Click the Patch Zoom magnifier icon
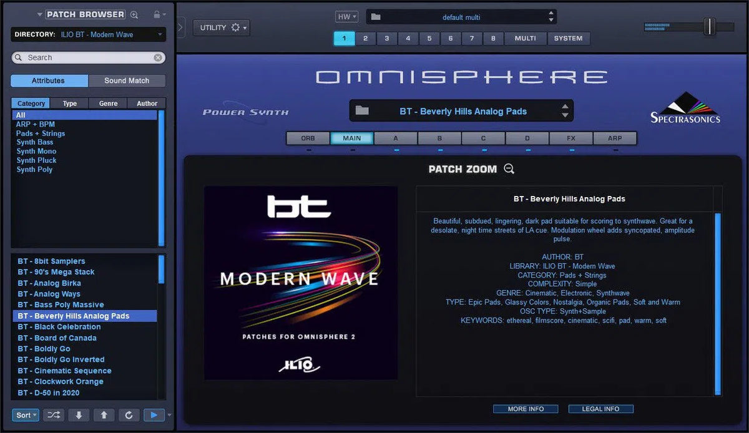The width and height of the screenshot is (749, 433). (x=508, y=168)
